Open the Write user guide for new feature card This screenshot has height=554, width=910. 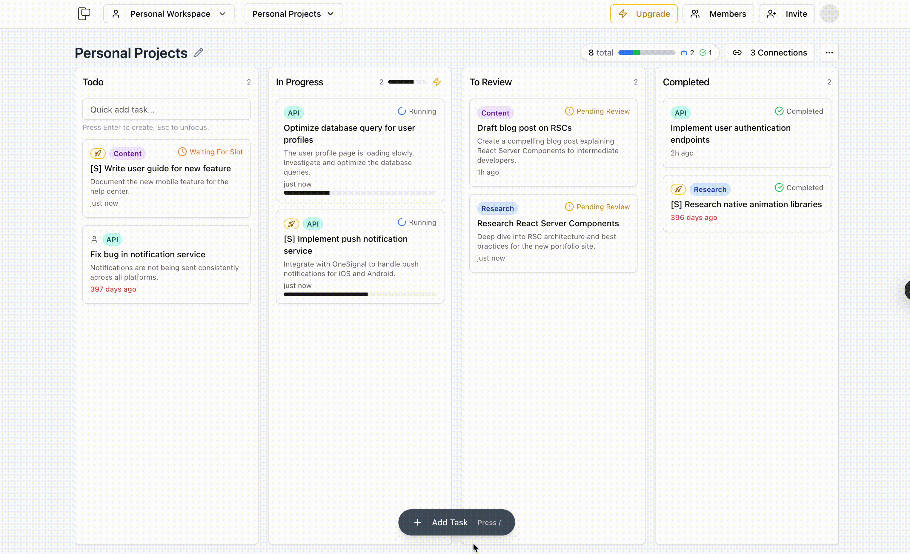coord(166,178)
